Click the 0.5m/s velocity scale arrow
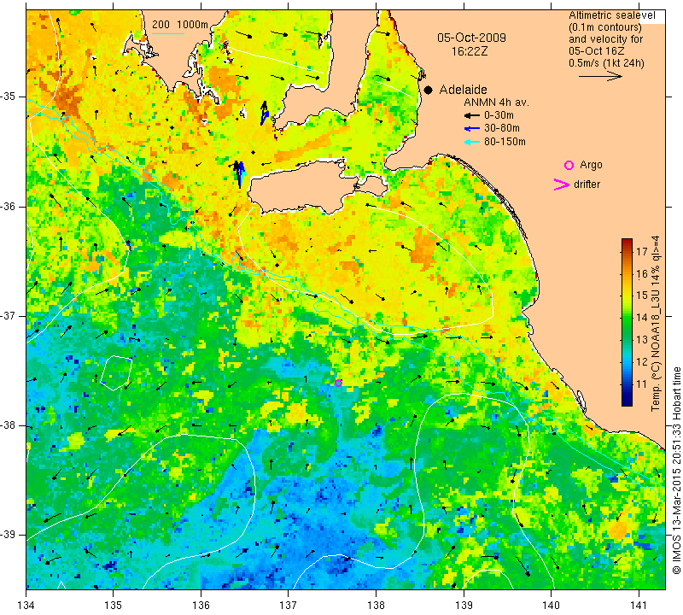The width and height of the screenshot is (683, 615). [x=600, y=76]
